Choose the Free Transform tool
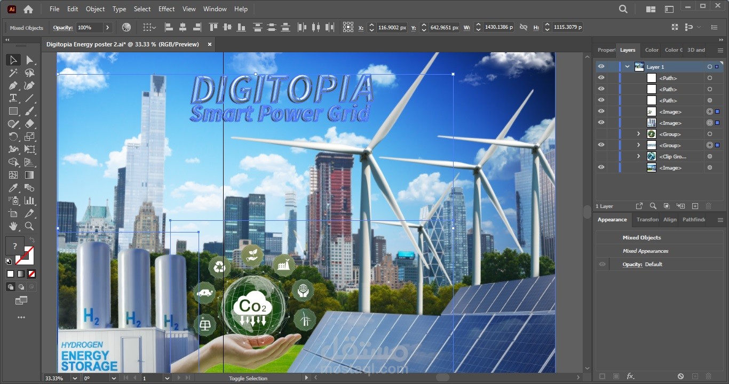 (x=30, y=150)
